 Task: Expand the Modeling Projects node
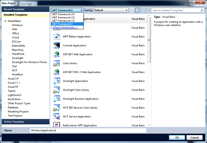(x=5, y=112)
